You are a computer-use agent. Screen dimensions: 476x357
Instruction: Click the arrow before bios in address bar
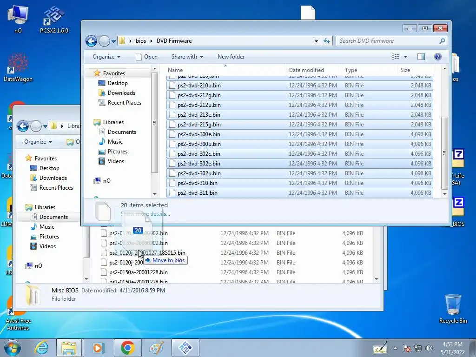[x=130, y=41]
